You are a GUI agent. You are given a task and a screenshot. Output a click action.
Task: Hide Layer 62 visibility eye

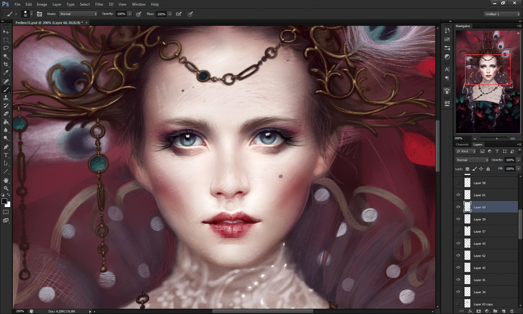click(x=458, y=256)
